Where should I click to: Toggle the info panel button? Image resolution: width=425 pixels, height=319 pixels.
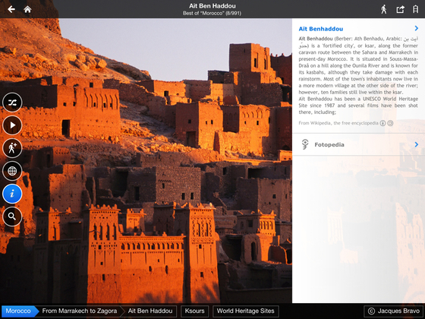pos(12,194)
